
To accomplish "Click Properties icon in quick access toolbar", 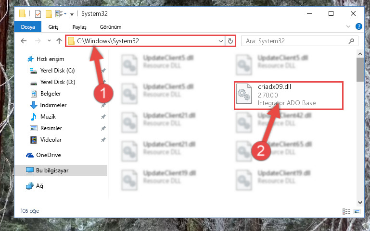I will pyautogui.click(x=38, y=13).
